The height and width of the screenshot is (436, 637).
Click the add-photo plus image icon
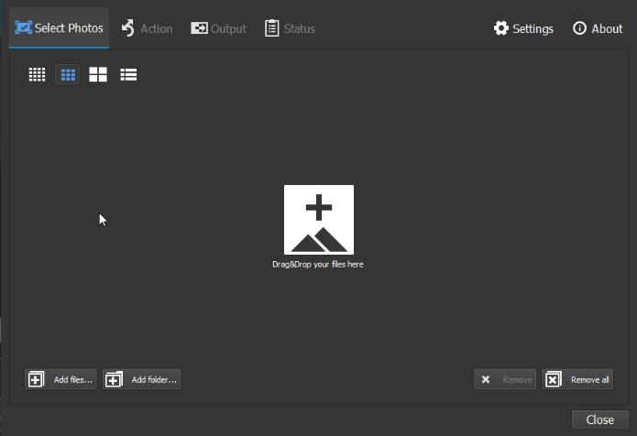click(318, 220)
